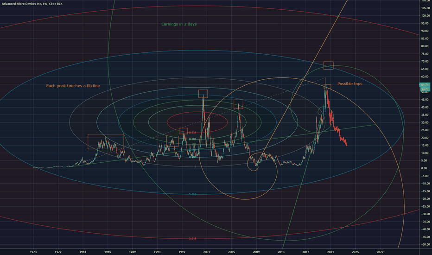Click the 30.00 price scale label
Viewport: 432px width, 255px height.
[x=426, y=122]
